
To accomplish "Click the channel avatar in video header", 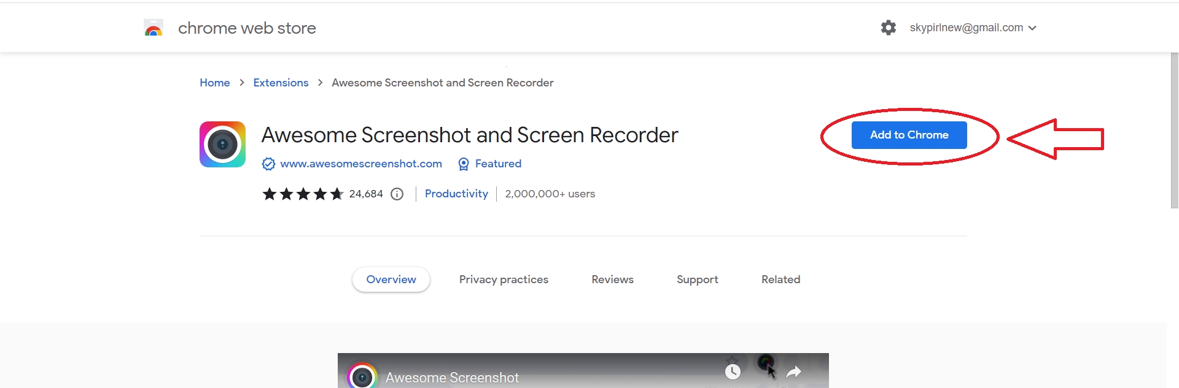I will [x=362, y=376].
